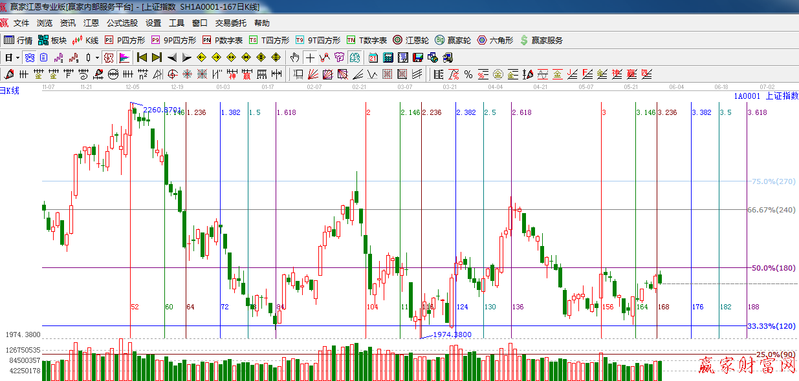
Task: Expand the candlestick style dropdown arrow
Action: point(97,57)
